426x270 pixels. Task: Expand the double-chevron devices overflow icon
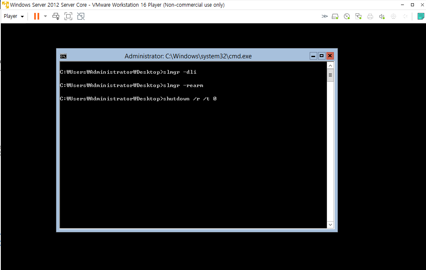click(x=324, y=16)
